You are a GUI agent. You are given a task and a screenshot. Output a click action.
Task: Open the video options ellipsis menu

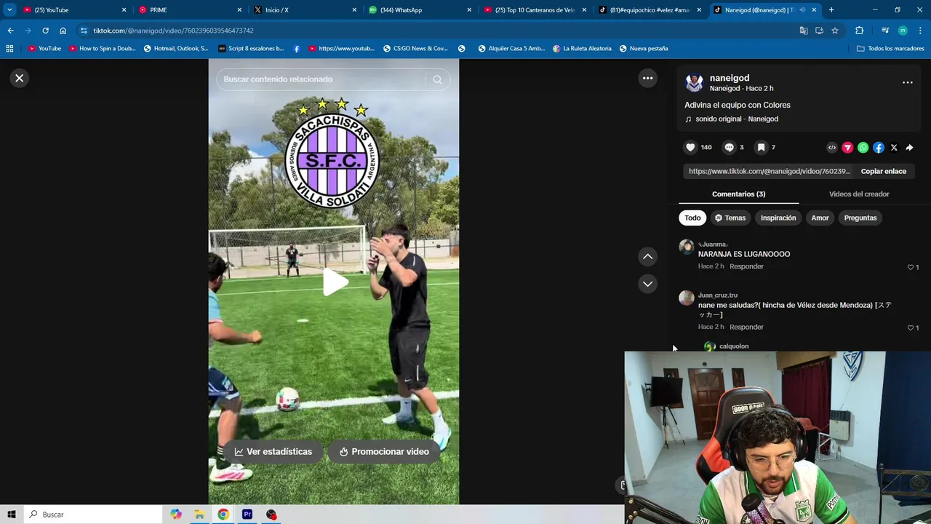pos(907,82)
